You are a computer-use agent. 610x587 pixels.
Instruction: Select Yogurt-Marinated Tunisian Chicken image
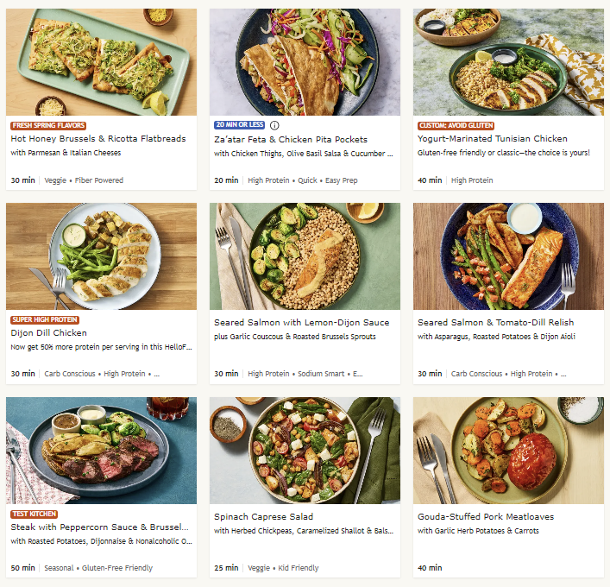coord(508,62)
